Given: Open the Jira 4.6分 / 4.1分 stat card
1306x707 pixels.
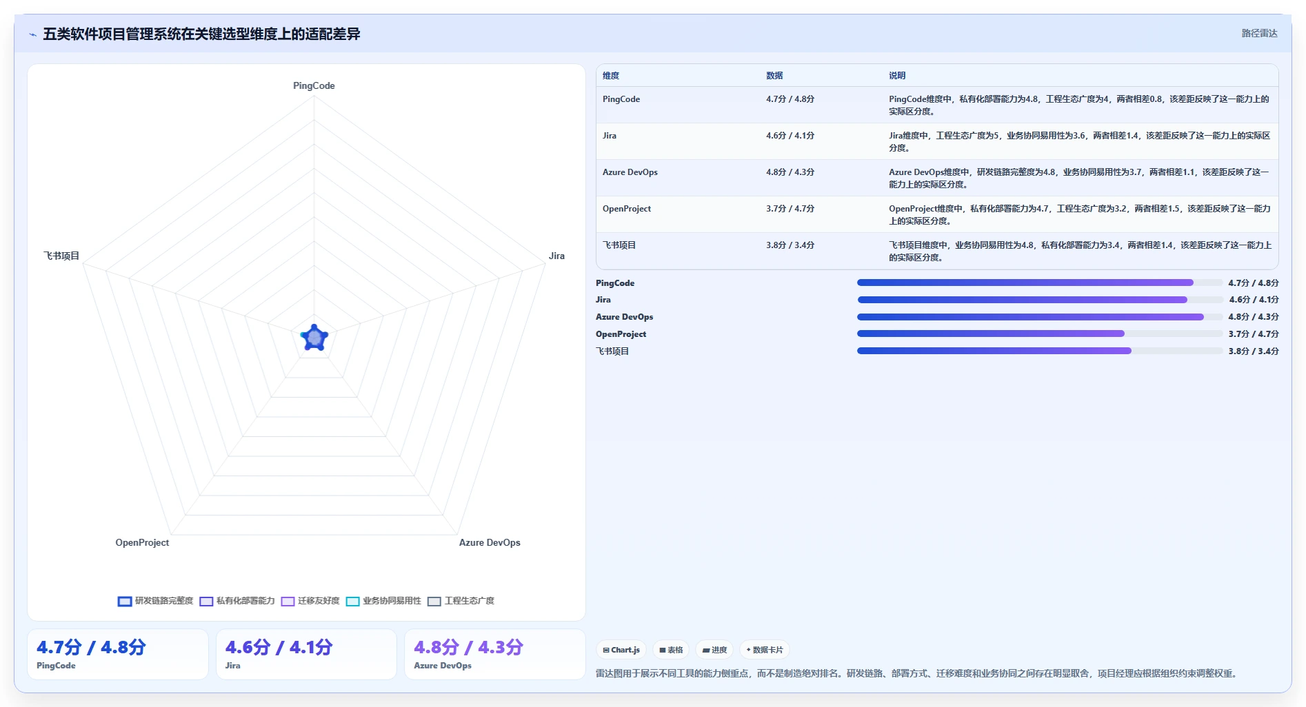Looking at the screenshot, I should tap(306, 654).
